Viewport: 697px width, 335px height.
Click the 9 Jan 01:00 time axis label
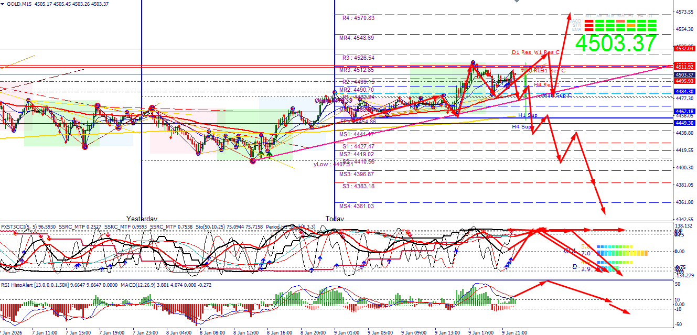coord(347,332)
